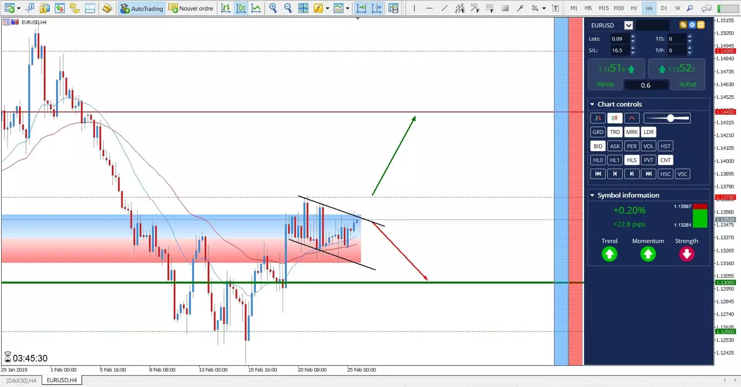Open the new chart icon
The height and width of the screenshot is (387, 741).
tap(9, 8)
